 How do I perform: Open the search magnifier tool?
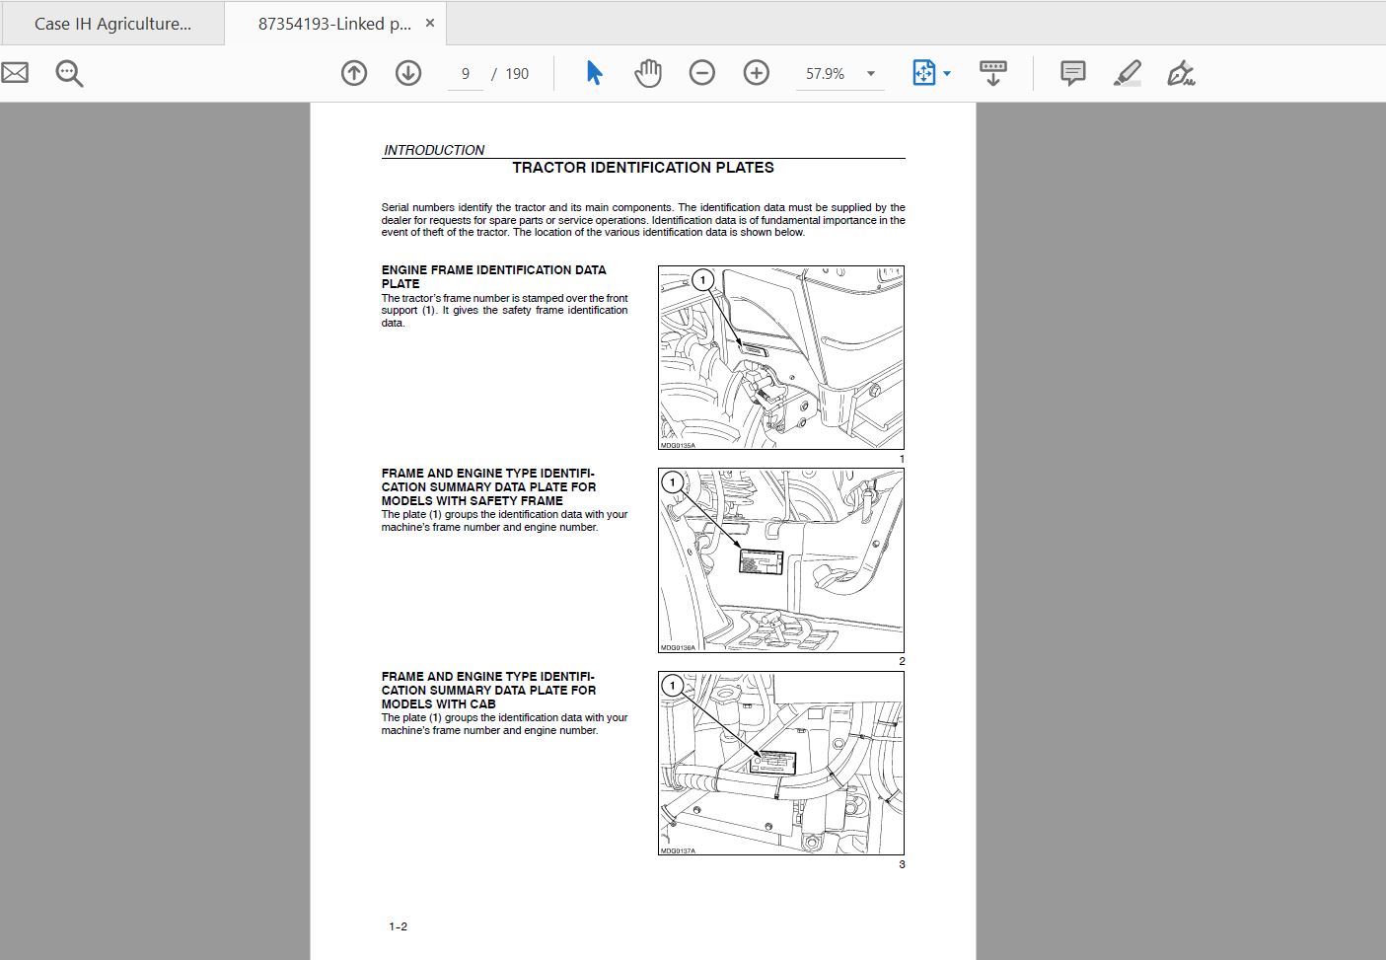67,72
